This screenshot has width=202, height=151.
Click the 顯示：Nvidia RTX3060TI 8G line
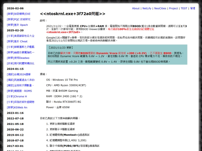click(x=64, y=102)
